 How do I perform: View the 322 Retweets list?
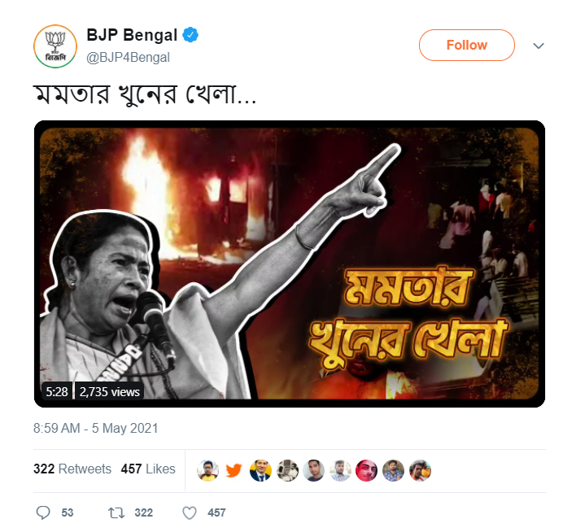[72, 469]
